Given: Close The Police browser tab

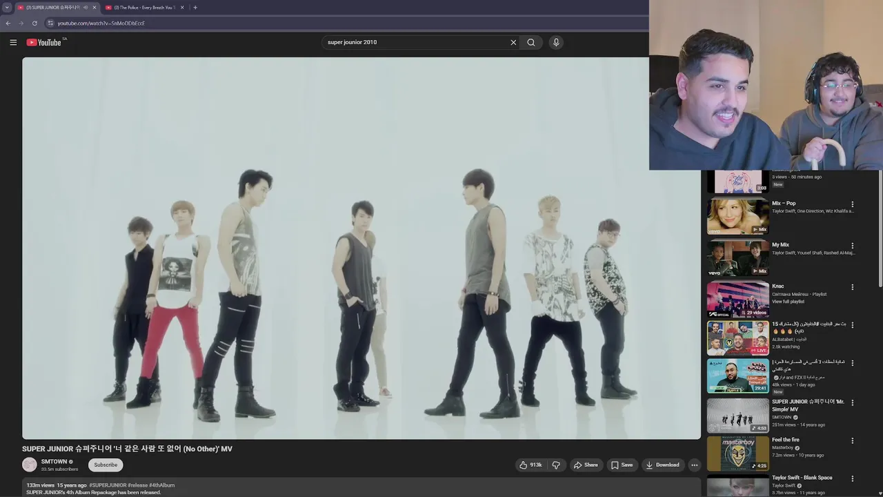Looking at the screenshot, I should pyautogui.click(x=182, y=8).
